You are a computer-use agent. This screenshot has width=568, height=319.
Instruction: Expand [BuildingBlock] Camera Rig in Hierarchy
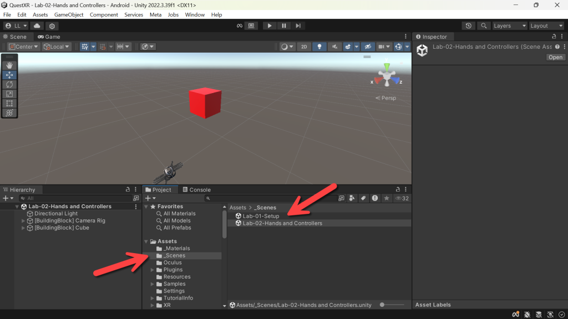coord(23,220)
